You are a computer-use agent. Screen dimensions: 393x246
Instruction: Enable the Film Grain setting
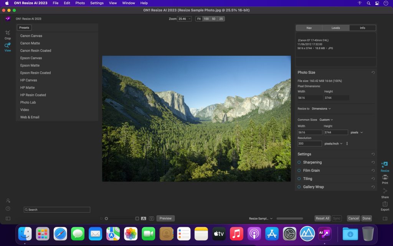(x=299, y=170)
